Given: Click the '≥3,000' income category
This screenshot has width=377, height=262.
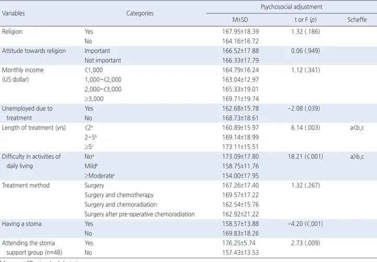Looking at the screenshot, I should (x=94, y=99).
